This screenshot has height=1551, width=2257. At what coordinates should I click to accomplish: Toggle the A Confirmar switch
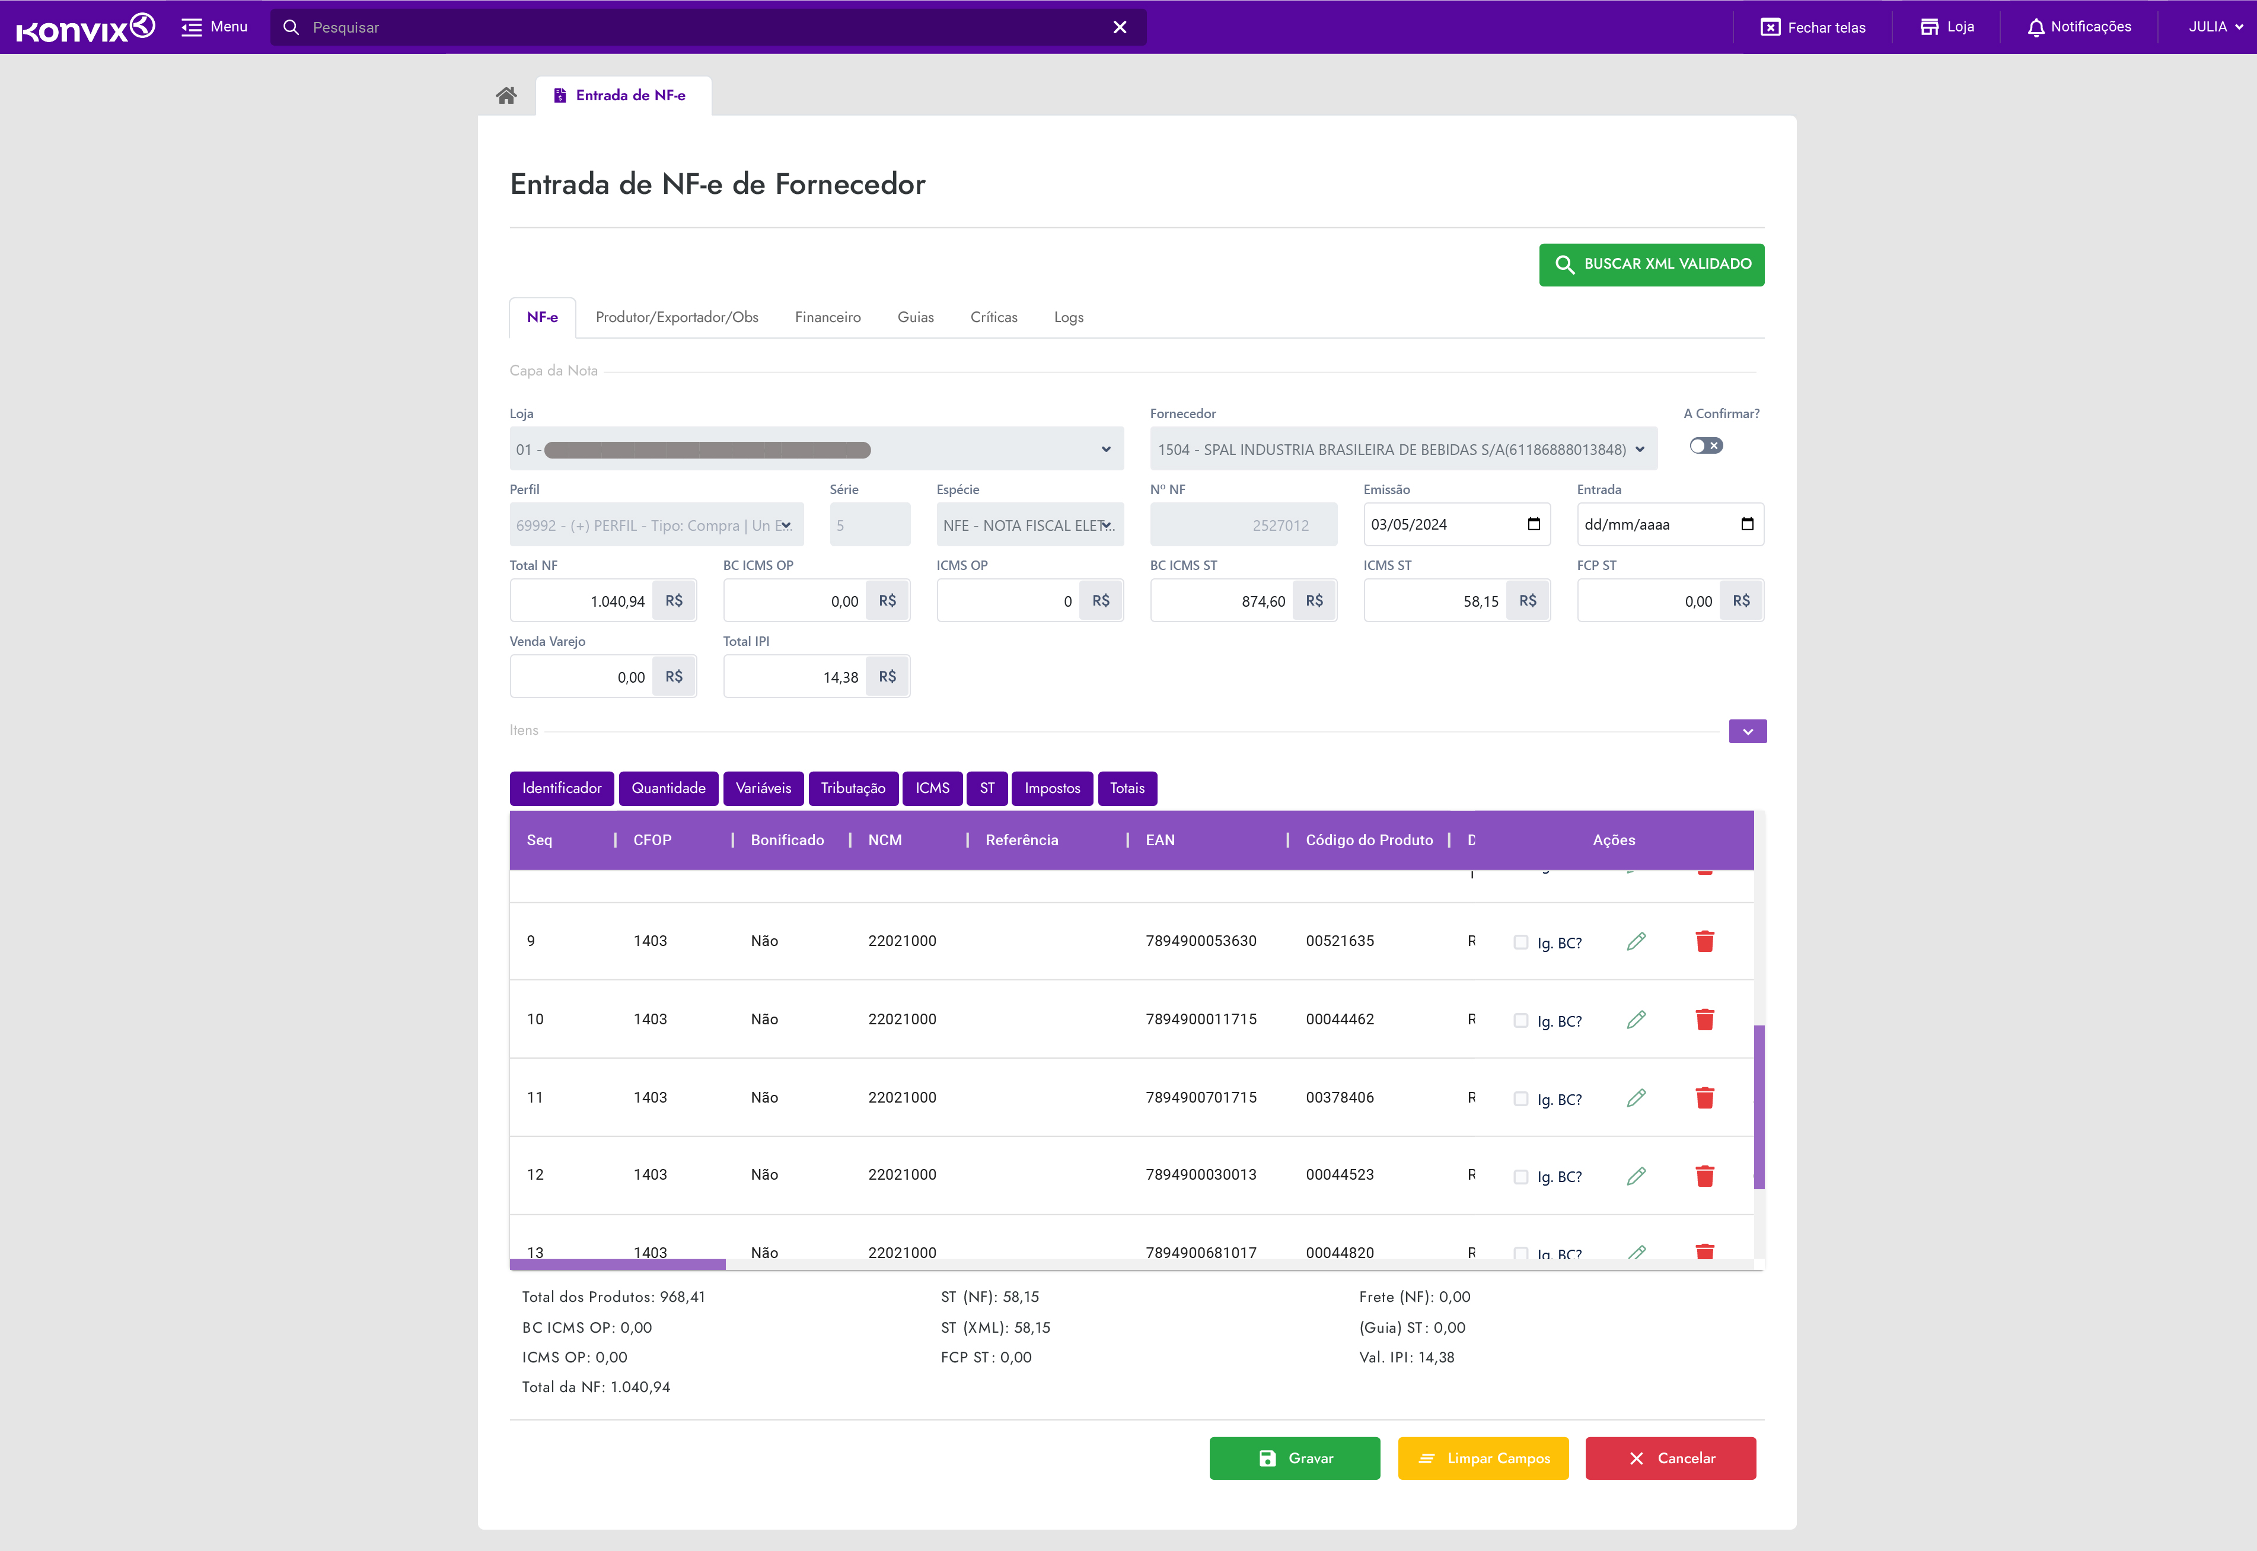tap(1705, 446)
